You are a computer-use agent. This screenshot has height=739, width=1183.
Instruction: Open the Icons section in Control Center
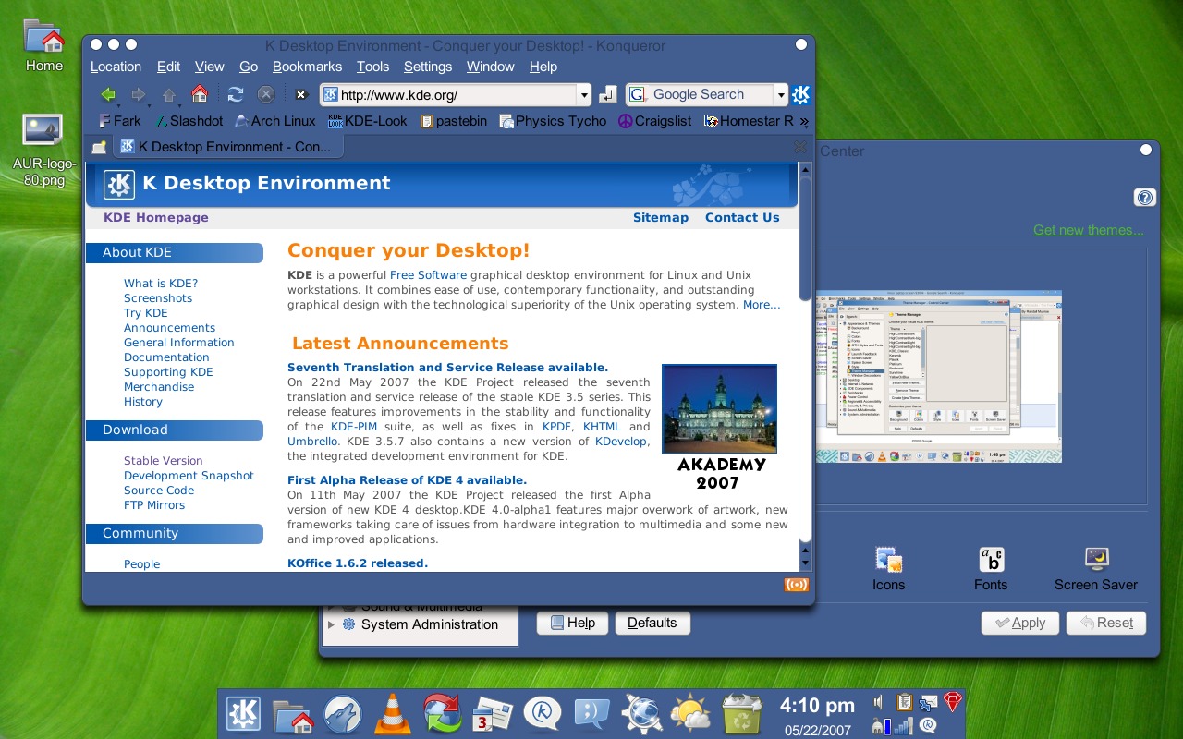pos(888,568)
